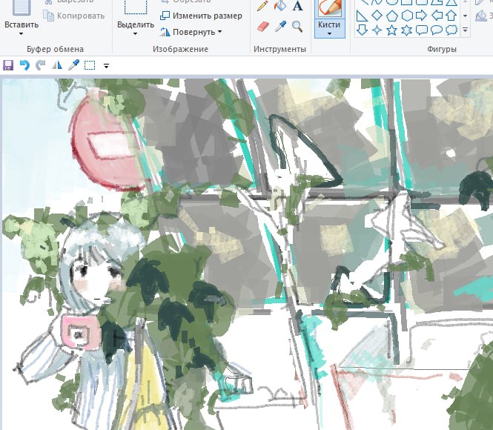Save via the quick access floppy icon
Viewport: 493px width, 430px height.
coord(8,65)
